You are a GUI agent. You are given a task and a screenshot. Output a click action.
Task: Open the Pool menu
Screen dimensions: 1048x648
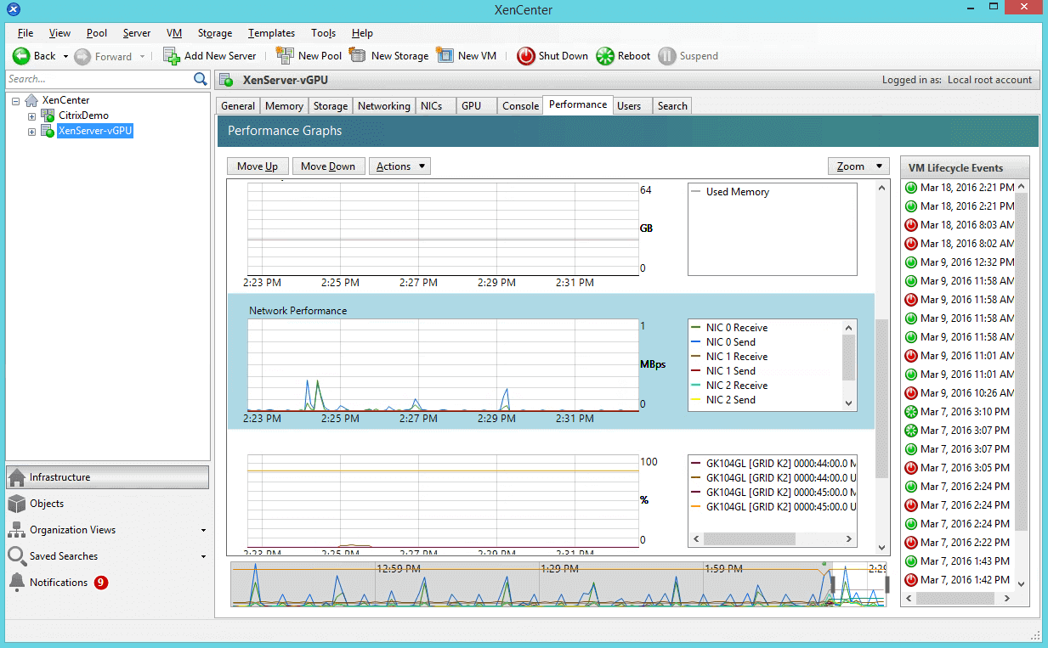pyautogui.click(x=97, y=33)
